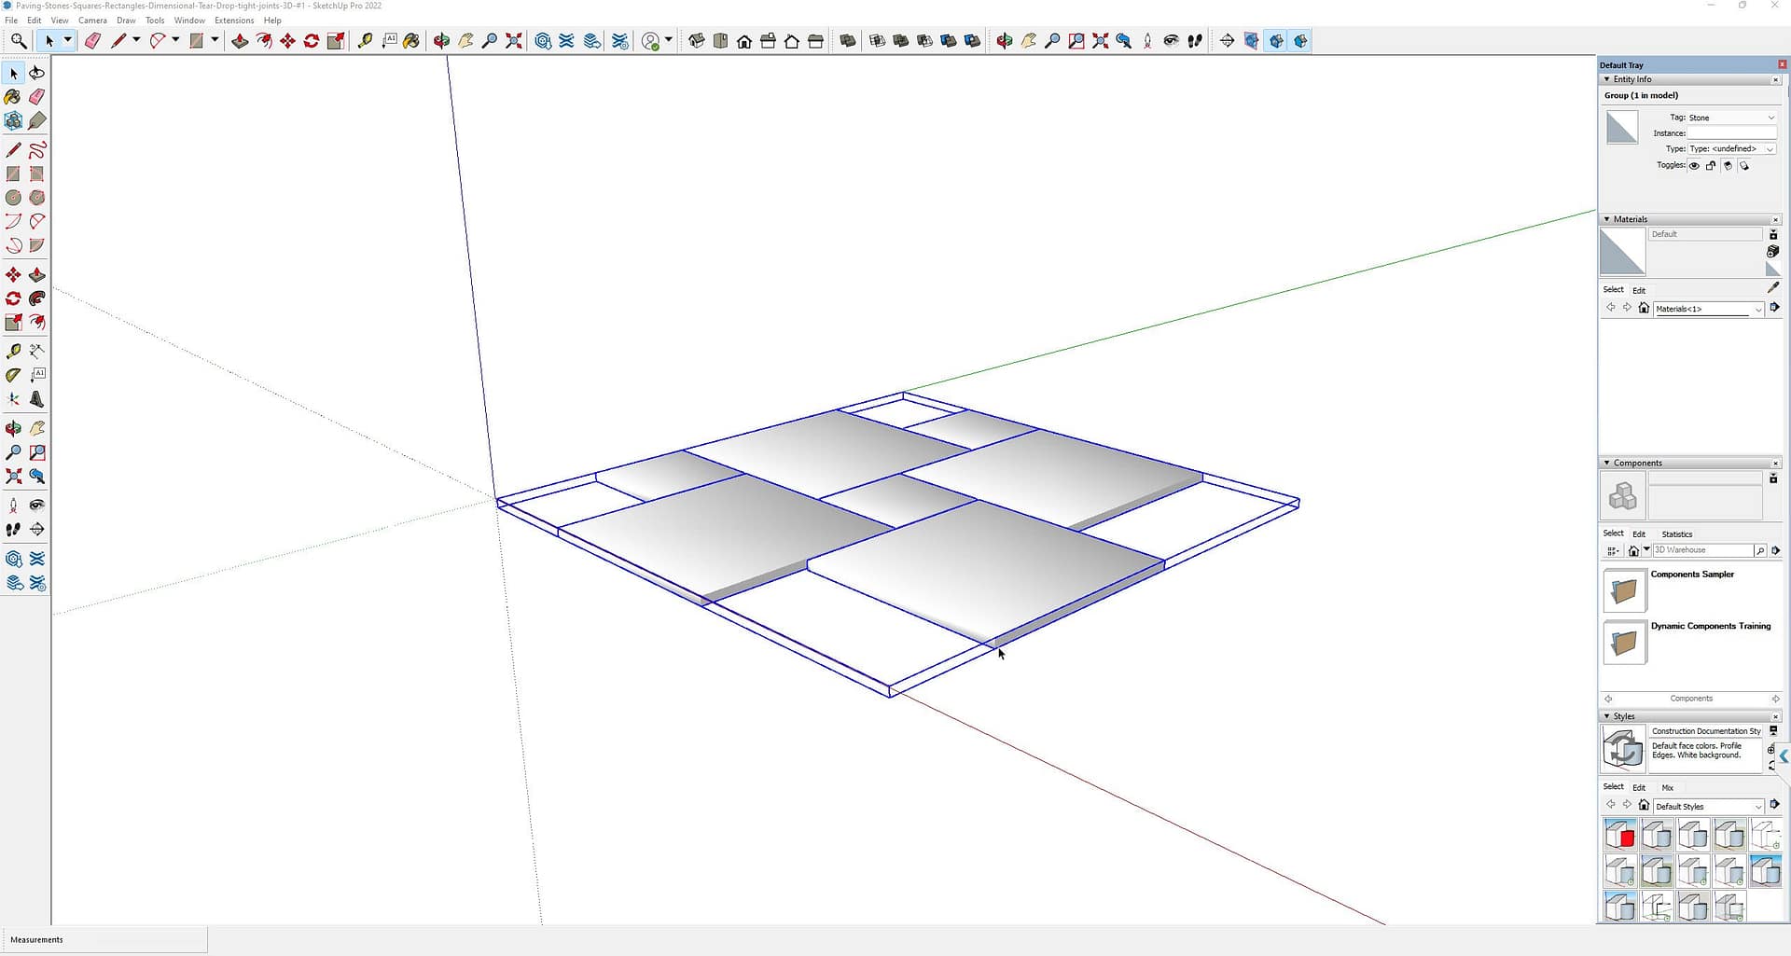
Task: Collapse the Entity Info panel
Action: tap(1607, 79)
